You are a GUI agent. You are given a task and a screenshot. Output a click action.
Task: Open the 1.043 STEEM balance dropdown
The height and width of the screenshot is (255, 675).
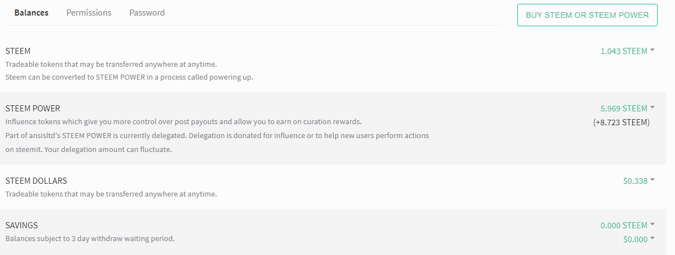[x=623, y=51]
